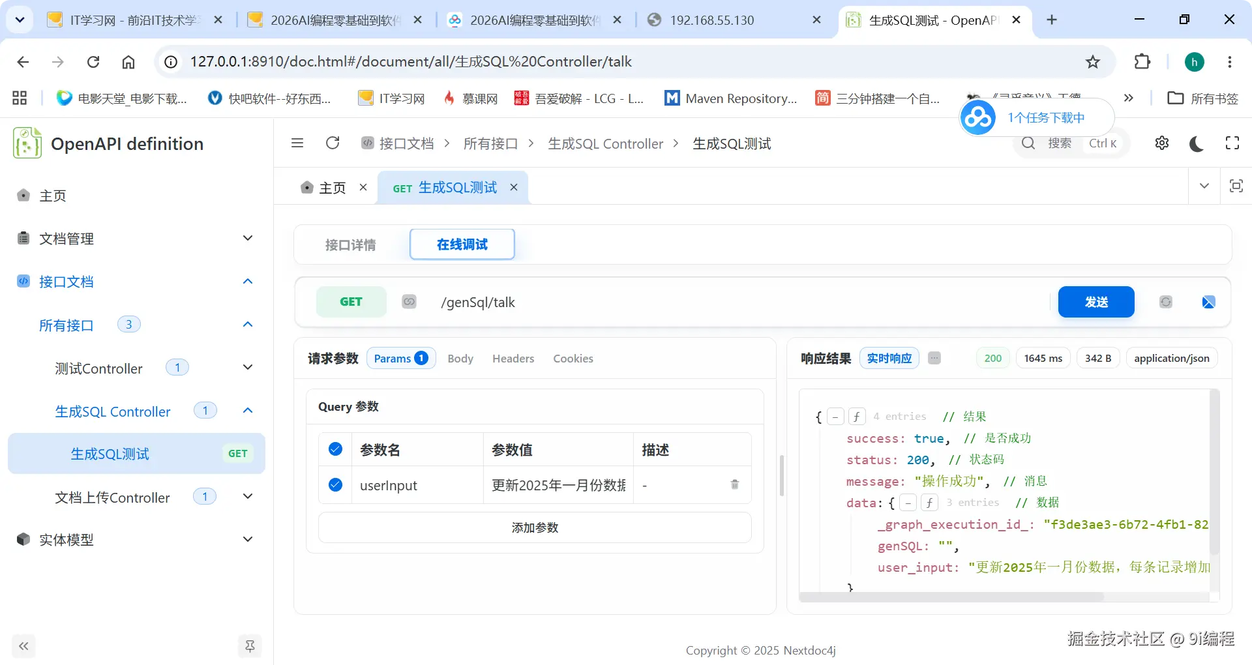The image size is (1252, 665).
Task: Open the browser tab search dropdown
Action: click(20, 20)
